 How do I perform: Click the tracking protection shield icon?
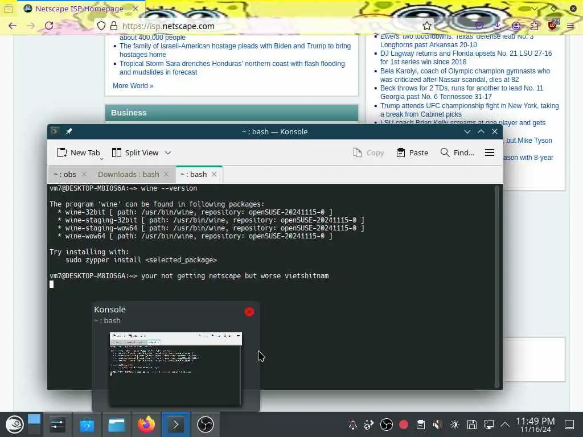[101, 26]
